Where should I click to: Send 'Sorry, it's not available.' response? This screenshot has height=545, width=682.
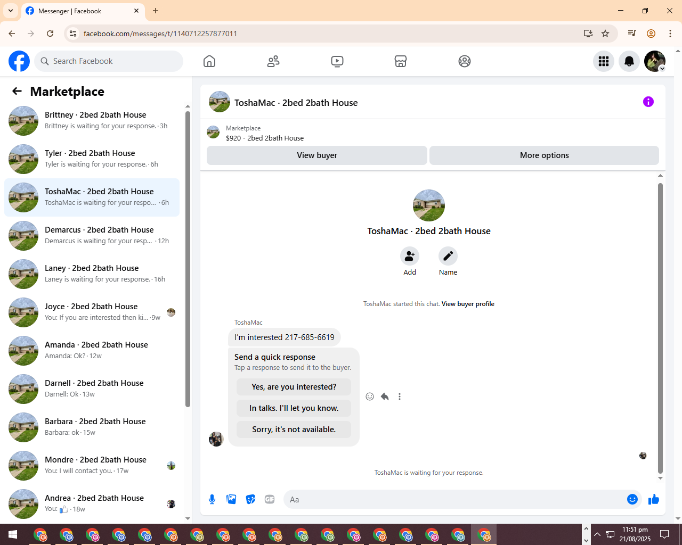pos(294,430)
